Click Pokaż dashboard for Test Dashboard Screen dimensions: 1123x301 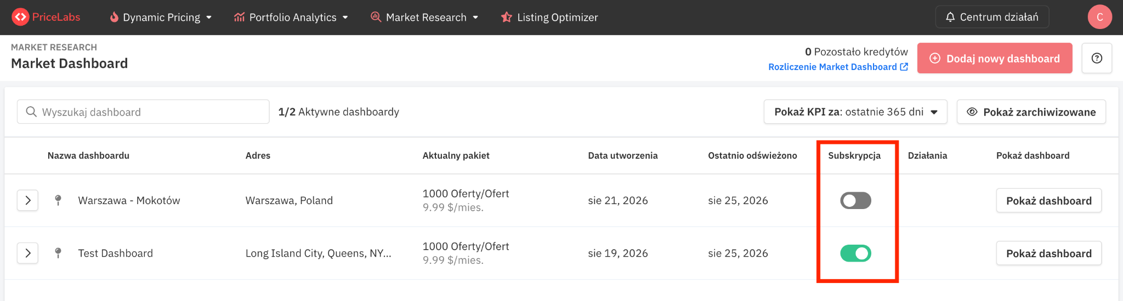pos(1048,253)
